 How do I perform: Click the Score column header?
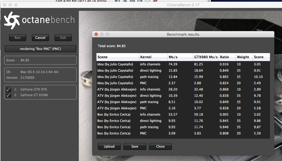point(261,57)
